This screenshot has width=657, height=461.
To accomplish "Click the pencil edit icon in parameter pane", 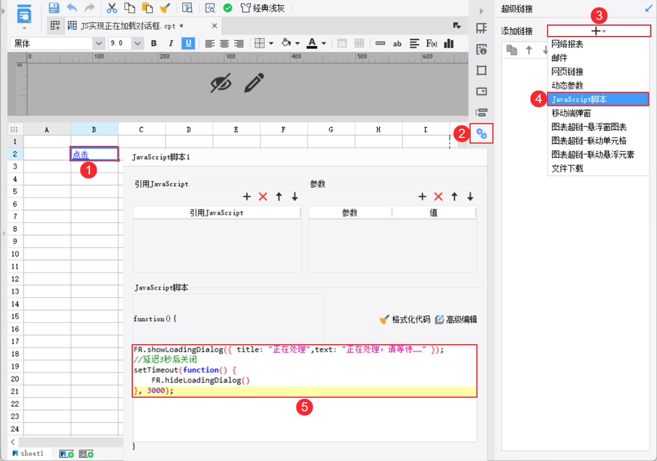I will tap(254, 83).
